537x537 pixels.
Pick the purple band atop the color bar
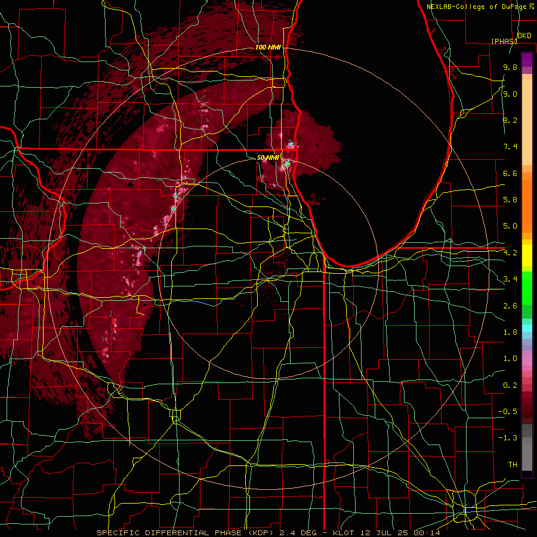pos(527,60)
